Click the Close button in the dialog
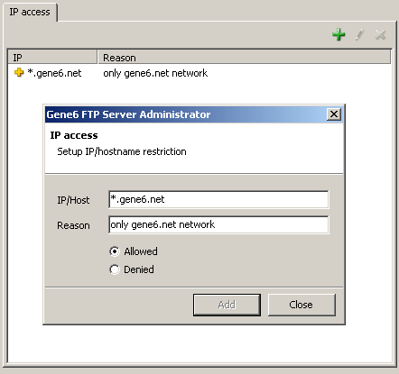399x374 pixels. pyautogui.click(x=302, y=305)
